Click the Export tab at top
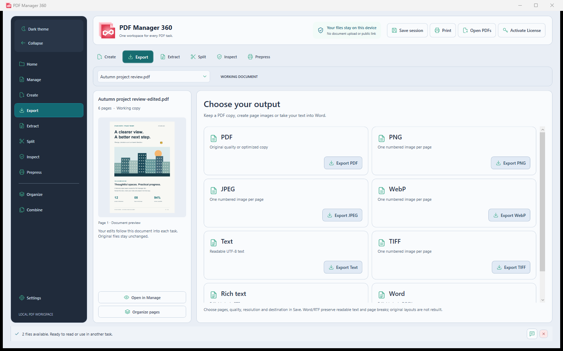The image size is (563, 351). click(x=138, y=57)
